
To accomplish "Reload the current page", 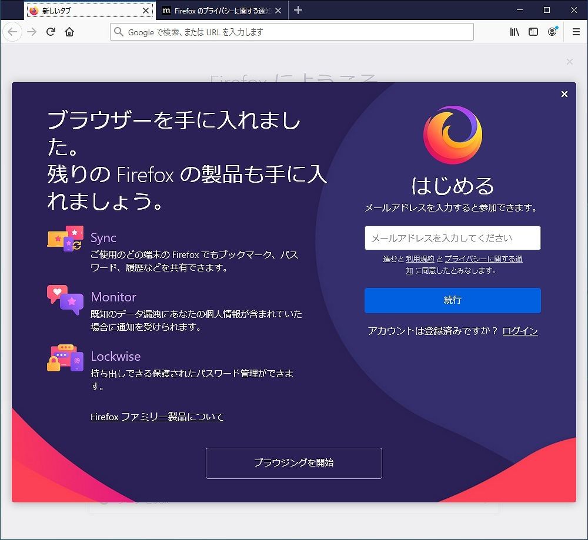I will coord(51,32).
